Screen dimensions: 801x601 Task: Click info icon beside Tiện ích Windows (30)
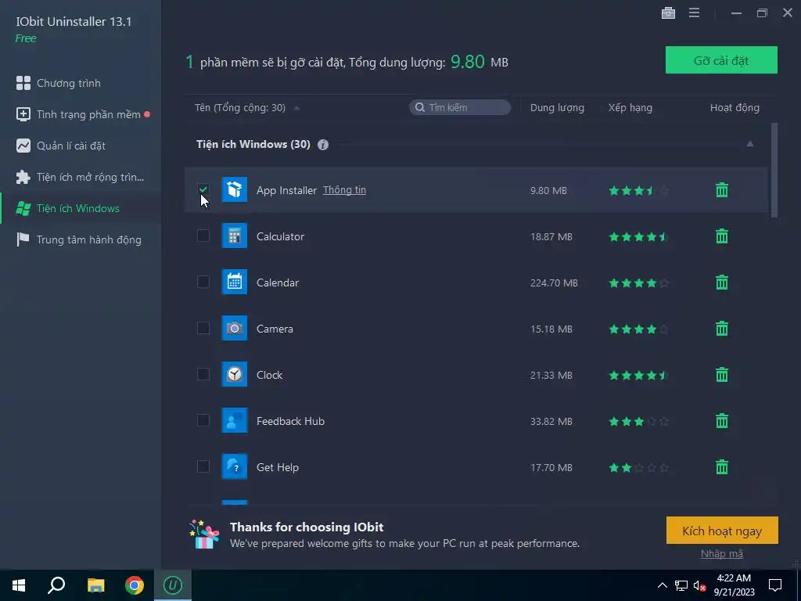tap(323, 145)
